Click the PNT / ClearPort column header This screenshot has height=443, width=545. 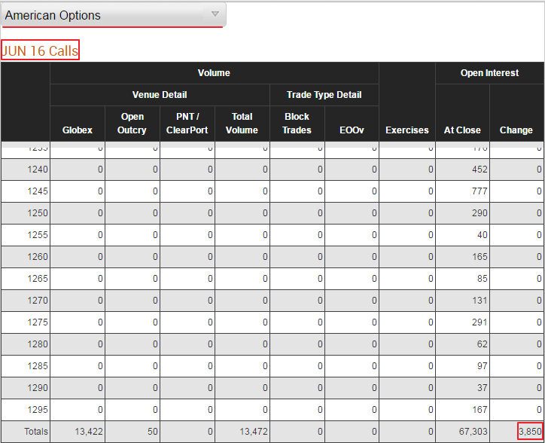[187, 124]
